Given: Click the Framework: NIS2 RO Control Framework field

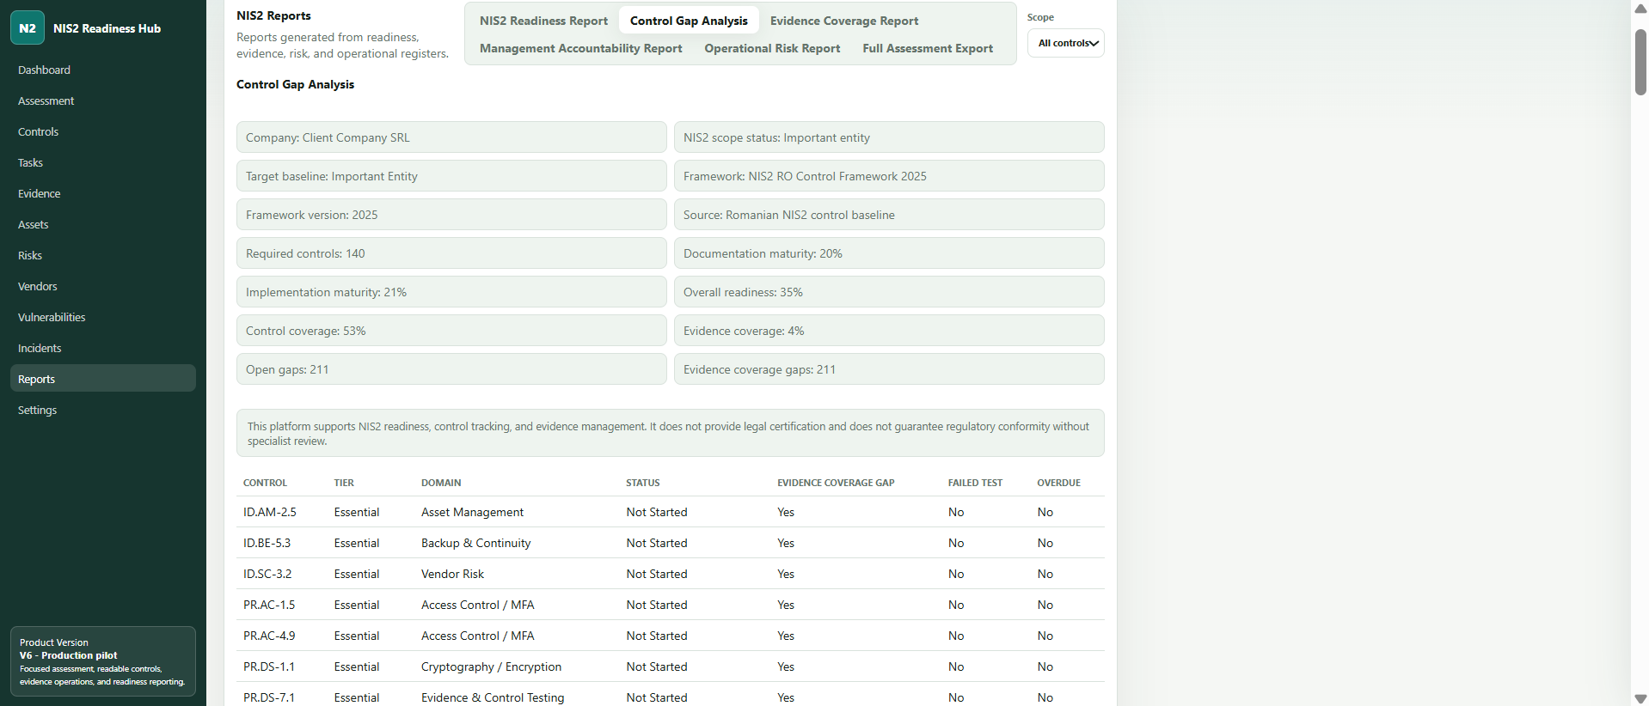Looking at the screenshot, I should [x=889, y=176].
